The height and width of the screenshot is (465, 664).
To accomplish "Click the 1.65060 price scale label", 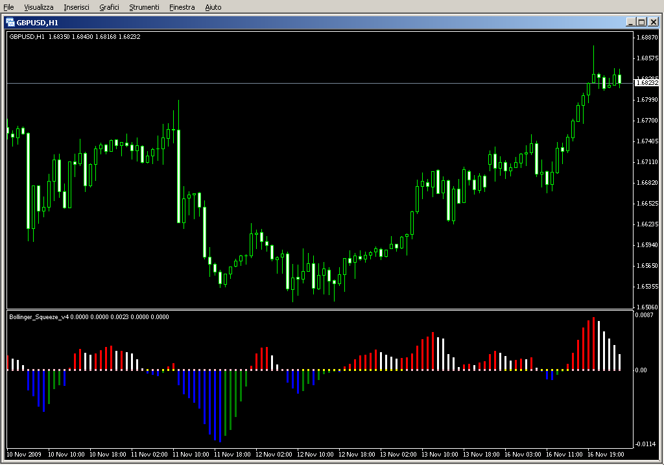I will click(648, 307).
